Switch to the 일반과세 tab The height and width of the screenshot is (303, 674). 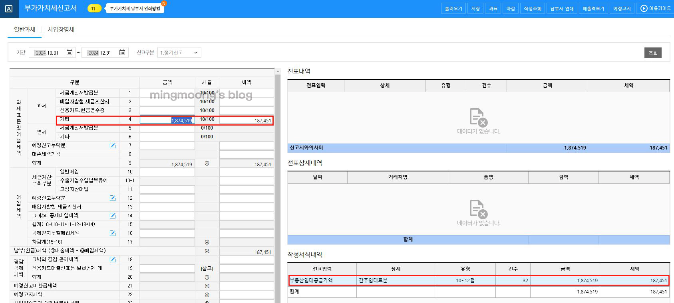(25, 30)
